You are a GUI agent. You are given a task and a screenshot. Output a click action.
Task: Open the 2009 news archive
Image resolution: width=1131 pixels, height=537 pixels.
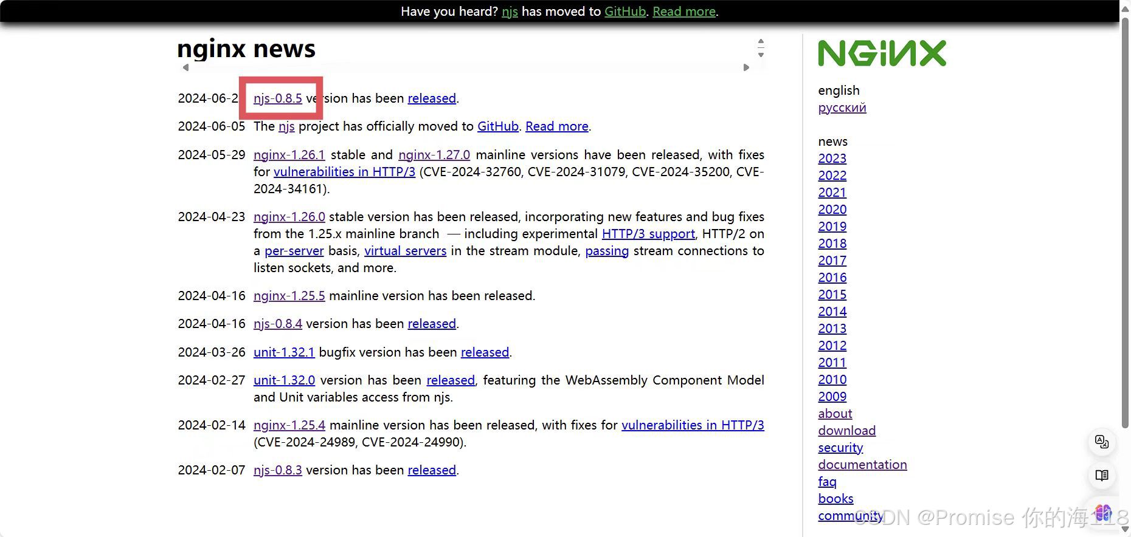832,397
